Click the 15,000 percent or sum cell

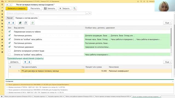96,71
